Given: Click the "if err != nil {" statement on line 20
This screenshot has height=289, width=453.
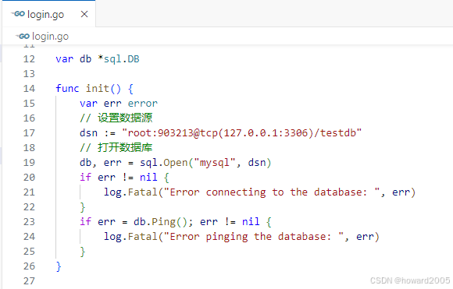Looking at the screenshot, I should [124, 177].
